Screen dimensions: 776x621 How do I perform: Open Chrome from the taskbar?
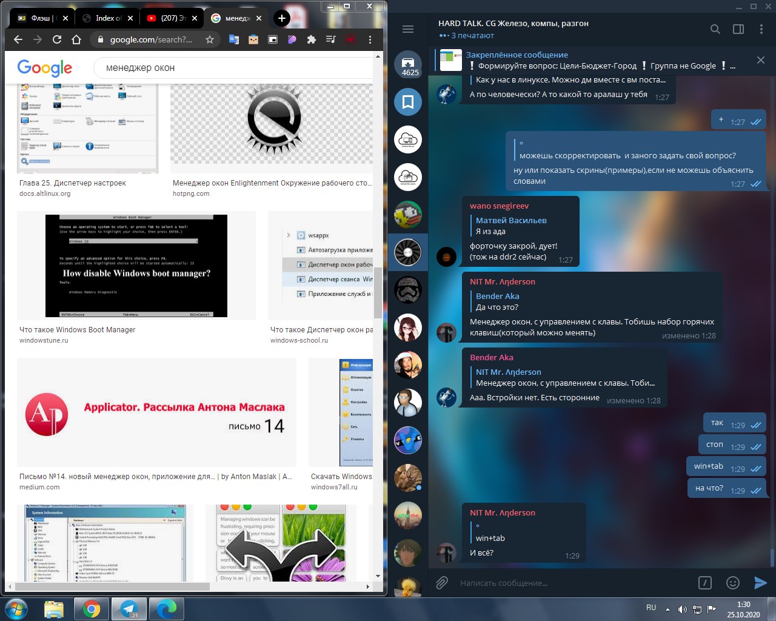(x=92, y=609)
